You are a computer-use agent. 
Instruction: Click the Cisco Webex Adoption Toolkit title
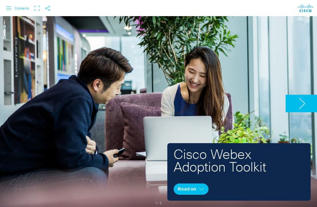click(x=220, y=161)
